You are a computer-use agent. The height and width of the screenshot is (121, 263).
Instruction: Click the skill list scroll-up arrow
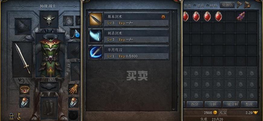[173, 12]
